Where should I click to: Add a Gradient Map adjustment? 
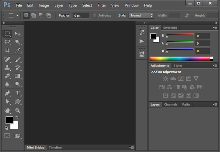tap(196, 96)
